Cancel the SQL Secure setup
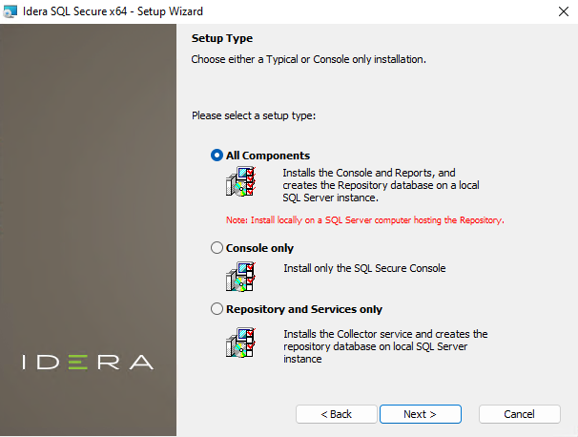The height and width of the screenshot is (437, 578). pyautogui.click(x=520, y=414)
